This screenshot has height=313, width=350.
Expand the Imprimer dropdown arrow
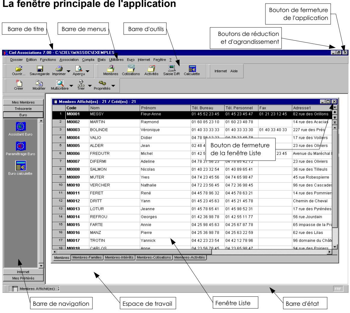(x=69, y=71)
